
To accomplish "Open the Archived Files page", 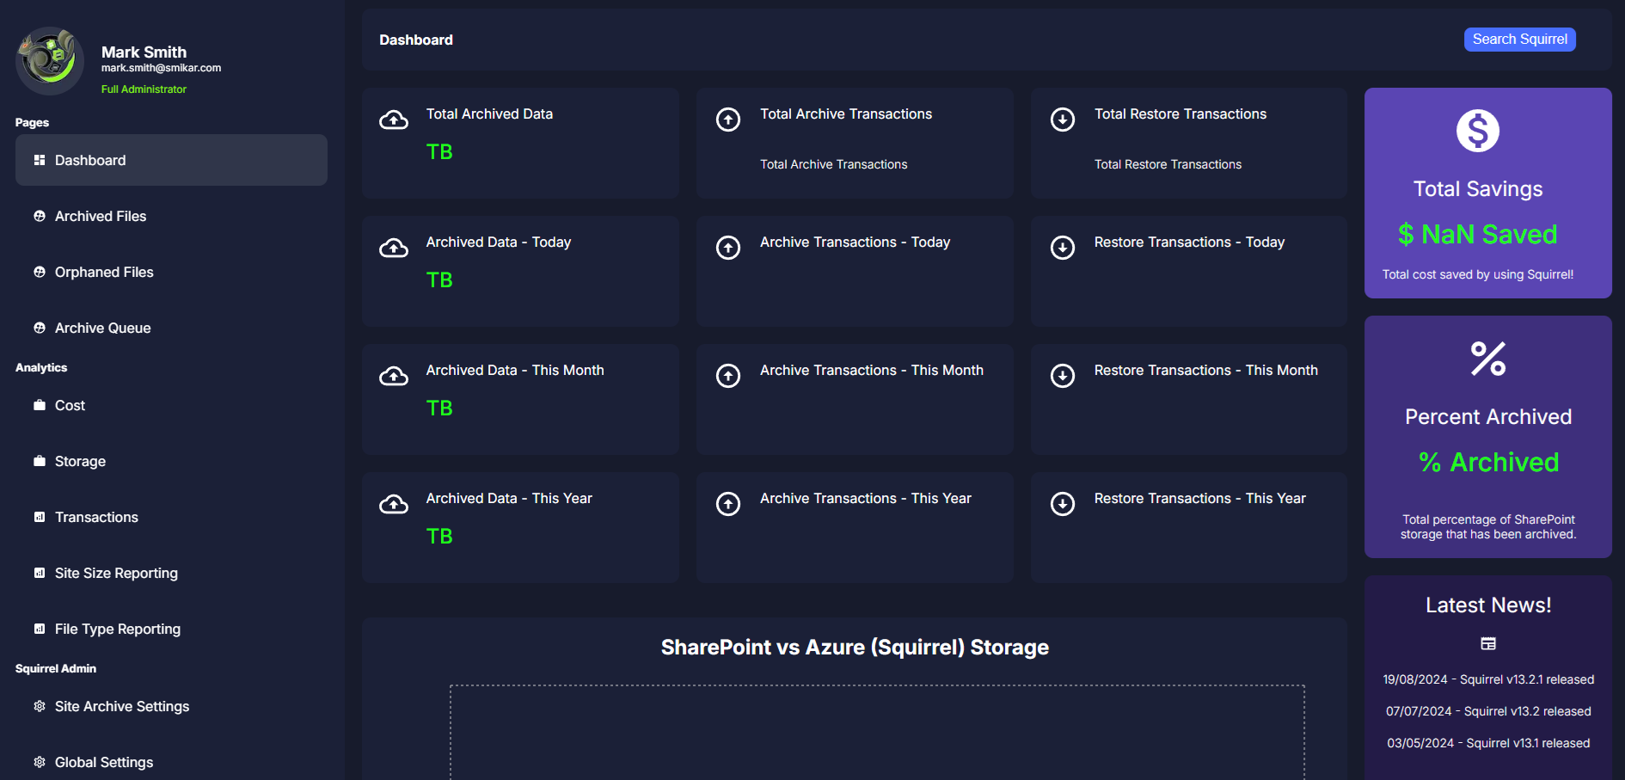I will click(101, 216).
